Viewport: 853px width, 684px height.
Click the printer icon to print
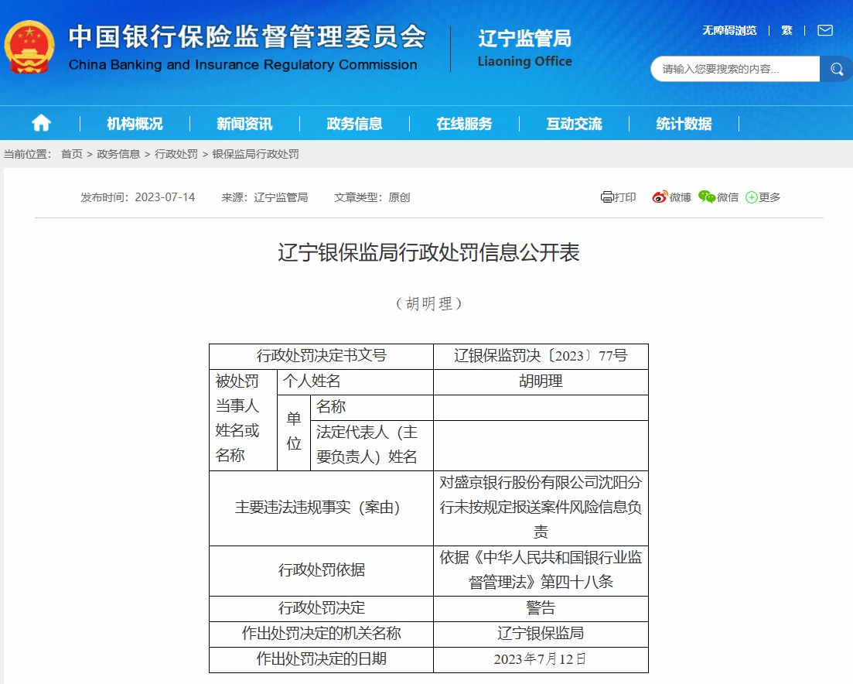click(606, 197)
